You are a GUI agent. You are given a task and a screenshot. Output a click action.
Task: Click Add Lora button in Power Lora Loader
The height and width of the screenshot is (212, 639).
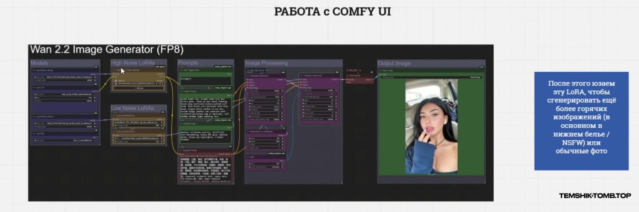(138, 88)
